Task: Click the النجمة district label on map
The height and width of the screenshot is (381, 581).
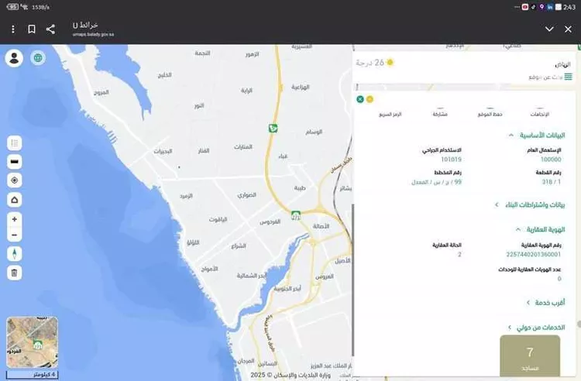Action: point(202,53)
